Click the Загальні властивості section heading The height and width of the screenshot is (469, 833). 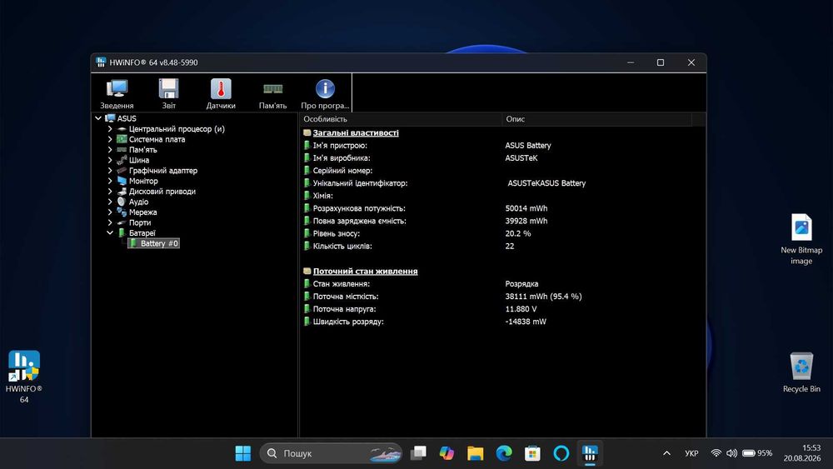pos(356,132)
